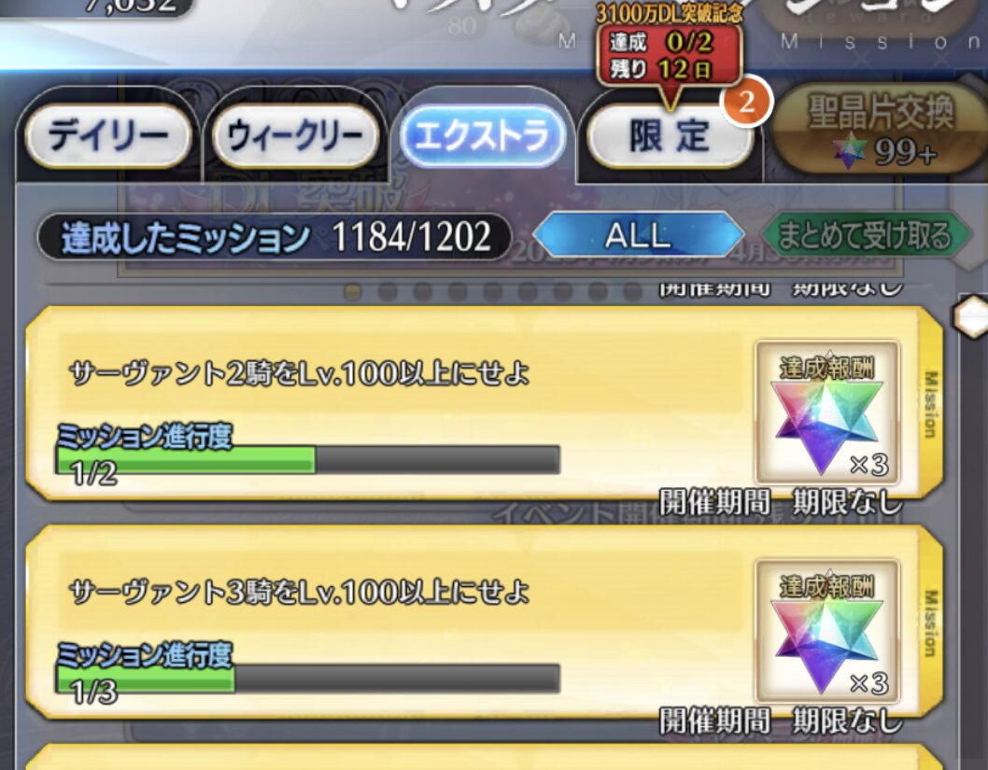988x770 pixels.
Task: Tap the first highlighted banner page dot
Action: tap(353, 291)
